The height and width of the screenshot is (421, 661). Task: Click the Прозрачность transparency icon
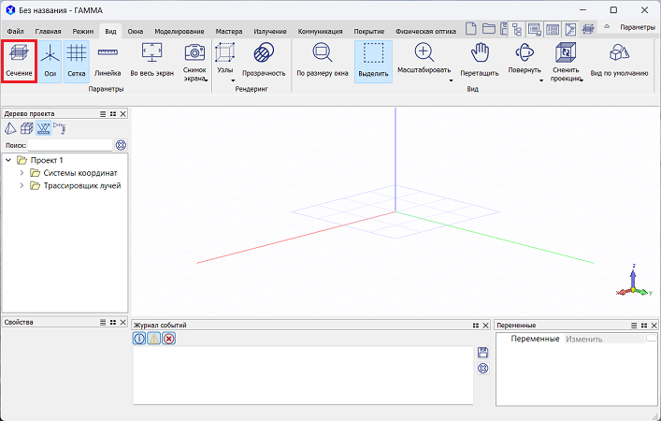point(264,60)
